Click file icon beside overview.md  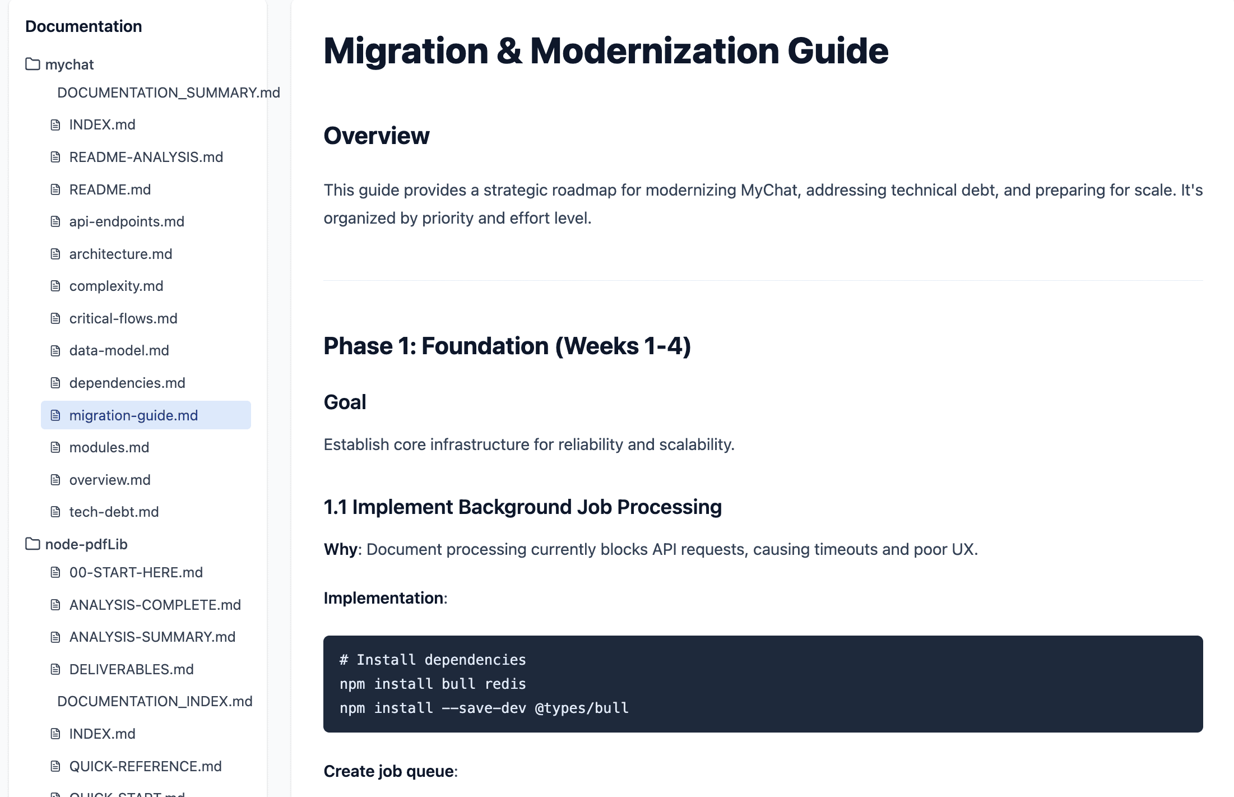pos(55,480)
